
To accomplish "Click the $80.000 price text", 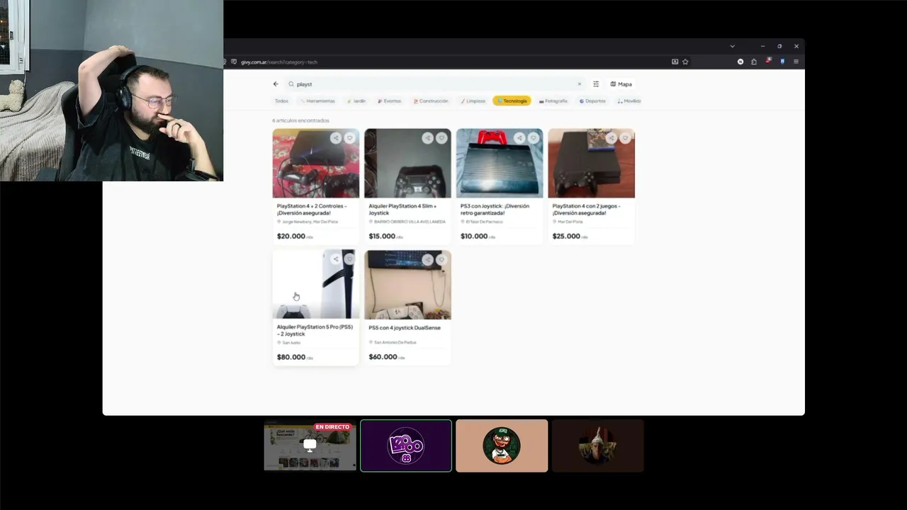I will pyautogui.click(x=291, y=357).
